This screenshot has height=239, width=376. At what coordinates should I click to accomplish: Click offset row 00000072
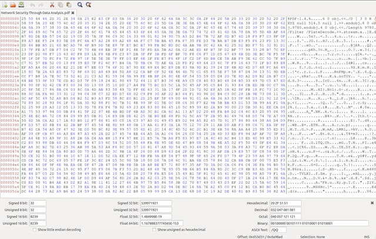tap(10, 32)
